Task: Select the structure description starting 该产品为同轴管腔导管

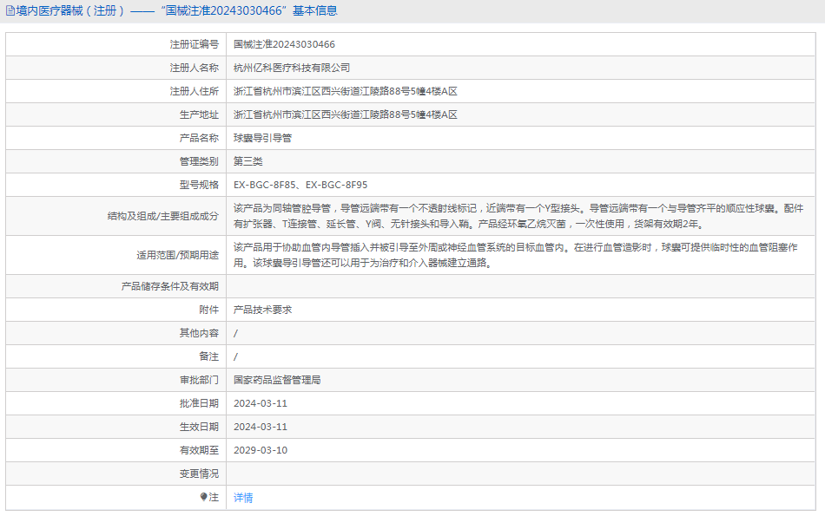Action: click(518, 216)
